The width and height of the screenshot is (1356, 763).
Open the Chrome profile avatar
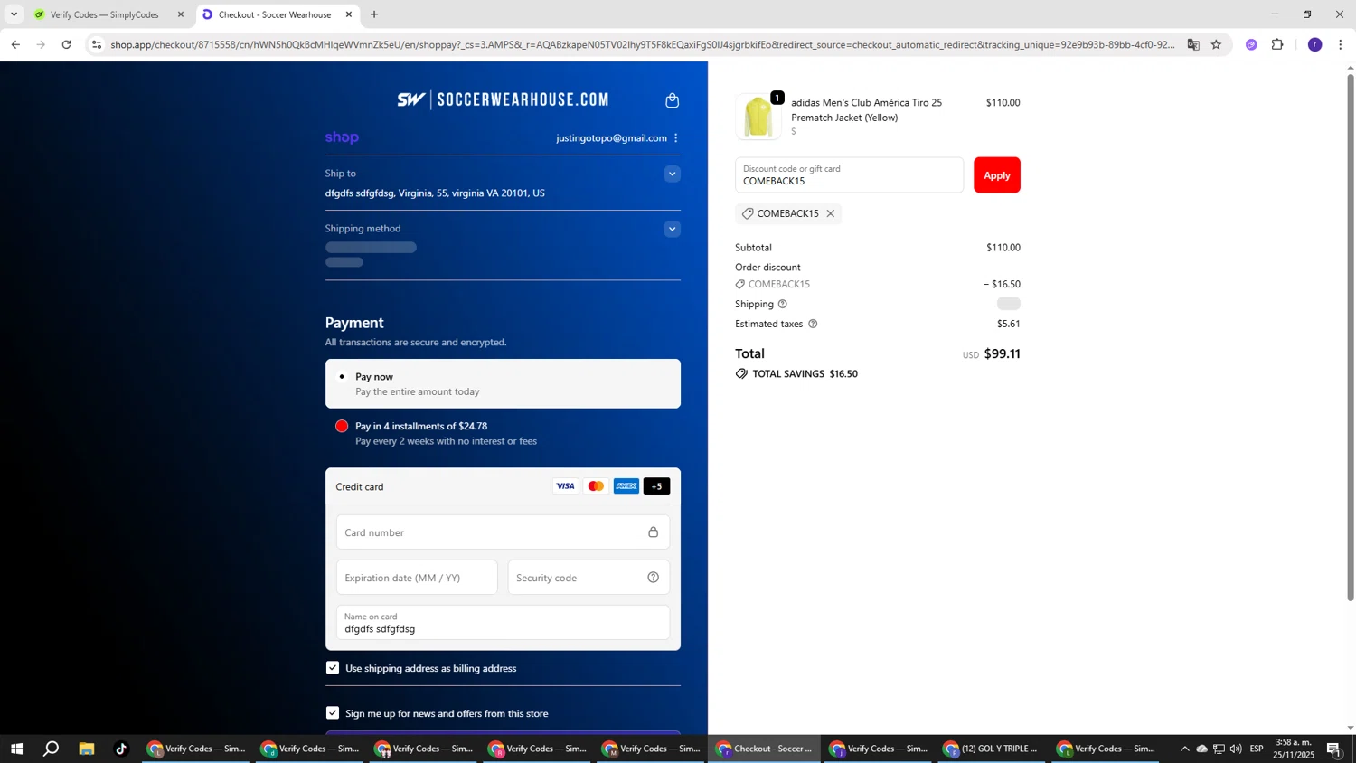click(1314, 44)
